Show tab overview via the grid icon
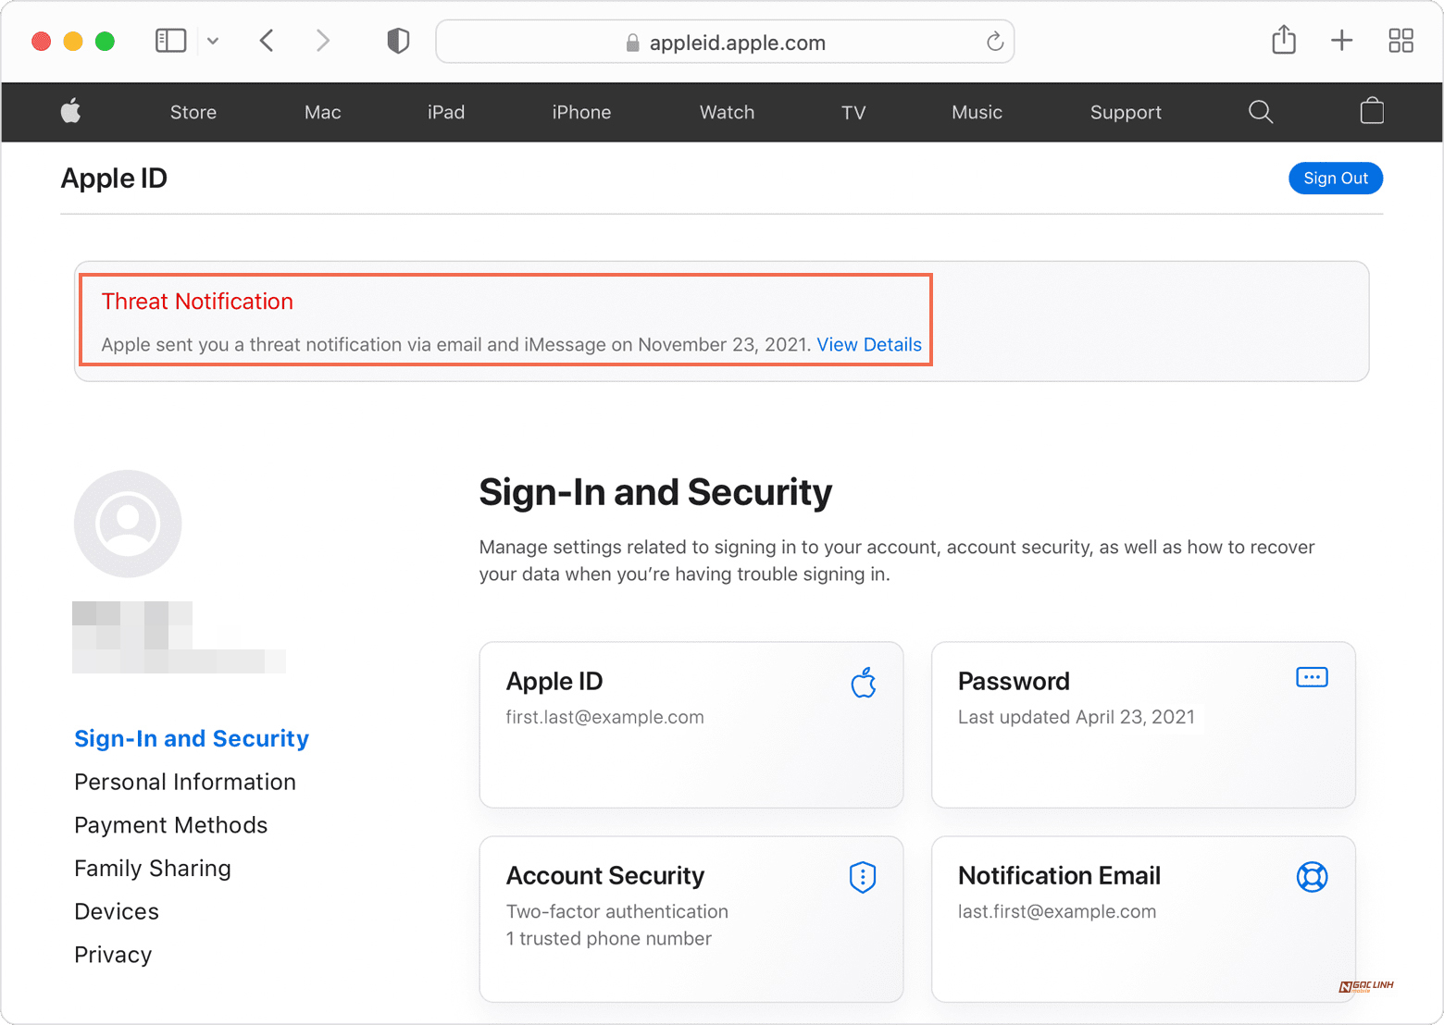Image resolution: width=1444 pixels, height=1025 pixels. [x=1400, y=41]
